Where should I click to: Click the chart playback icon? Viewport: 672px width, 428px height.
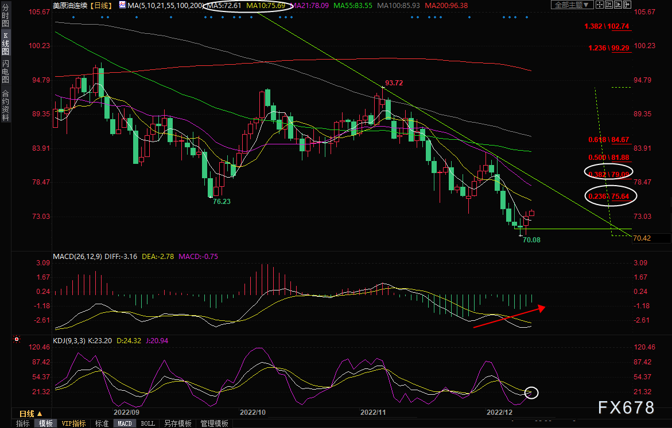(619, 5)
